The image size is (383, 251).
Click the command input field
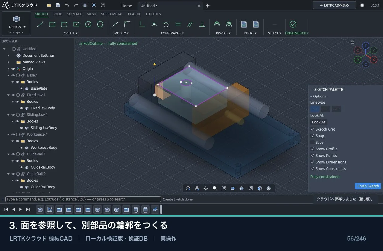[x=83, y=199]
